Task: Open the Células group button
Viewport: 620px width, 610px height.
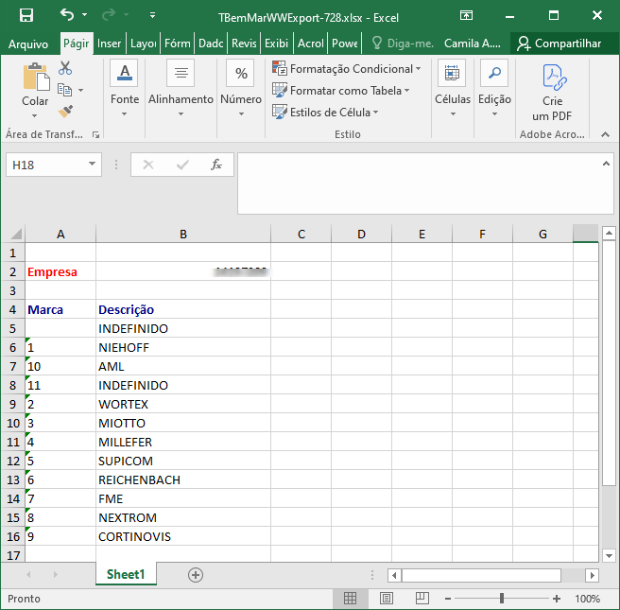Action: [x=453, y=89]
